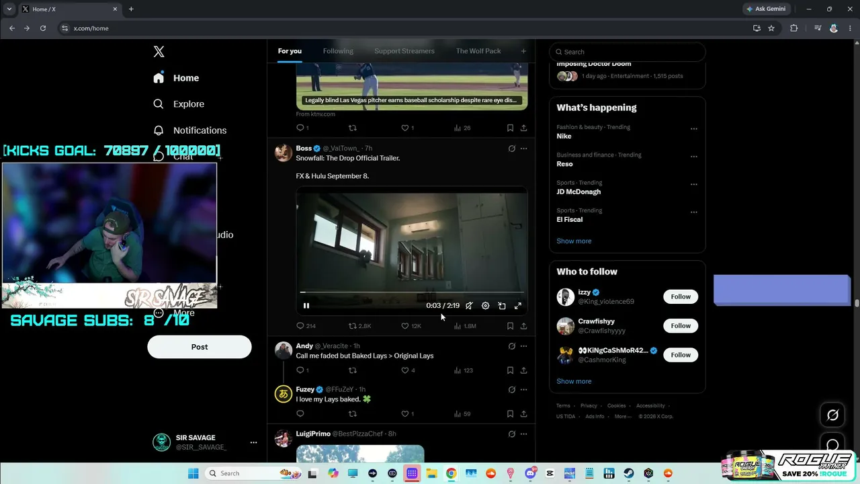Add a new timeline tab with plus
Viewport: 860px width, 484px height.
point(523,51)
